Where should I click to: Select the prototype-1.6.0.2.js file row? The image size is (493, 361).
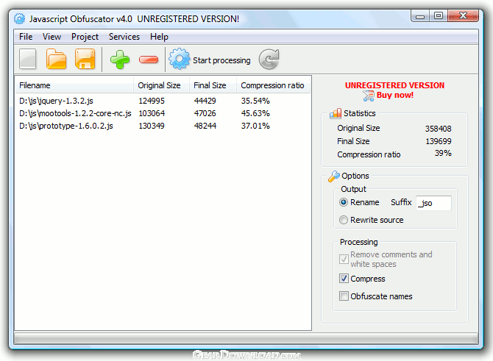click(163, 126)
